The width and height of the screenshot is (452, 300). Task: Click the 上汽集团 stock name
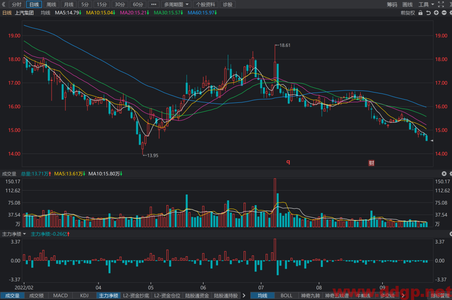click(x=24, y=13)
